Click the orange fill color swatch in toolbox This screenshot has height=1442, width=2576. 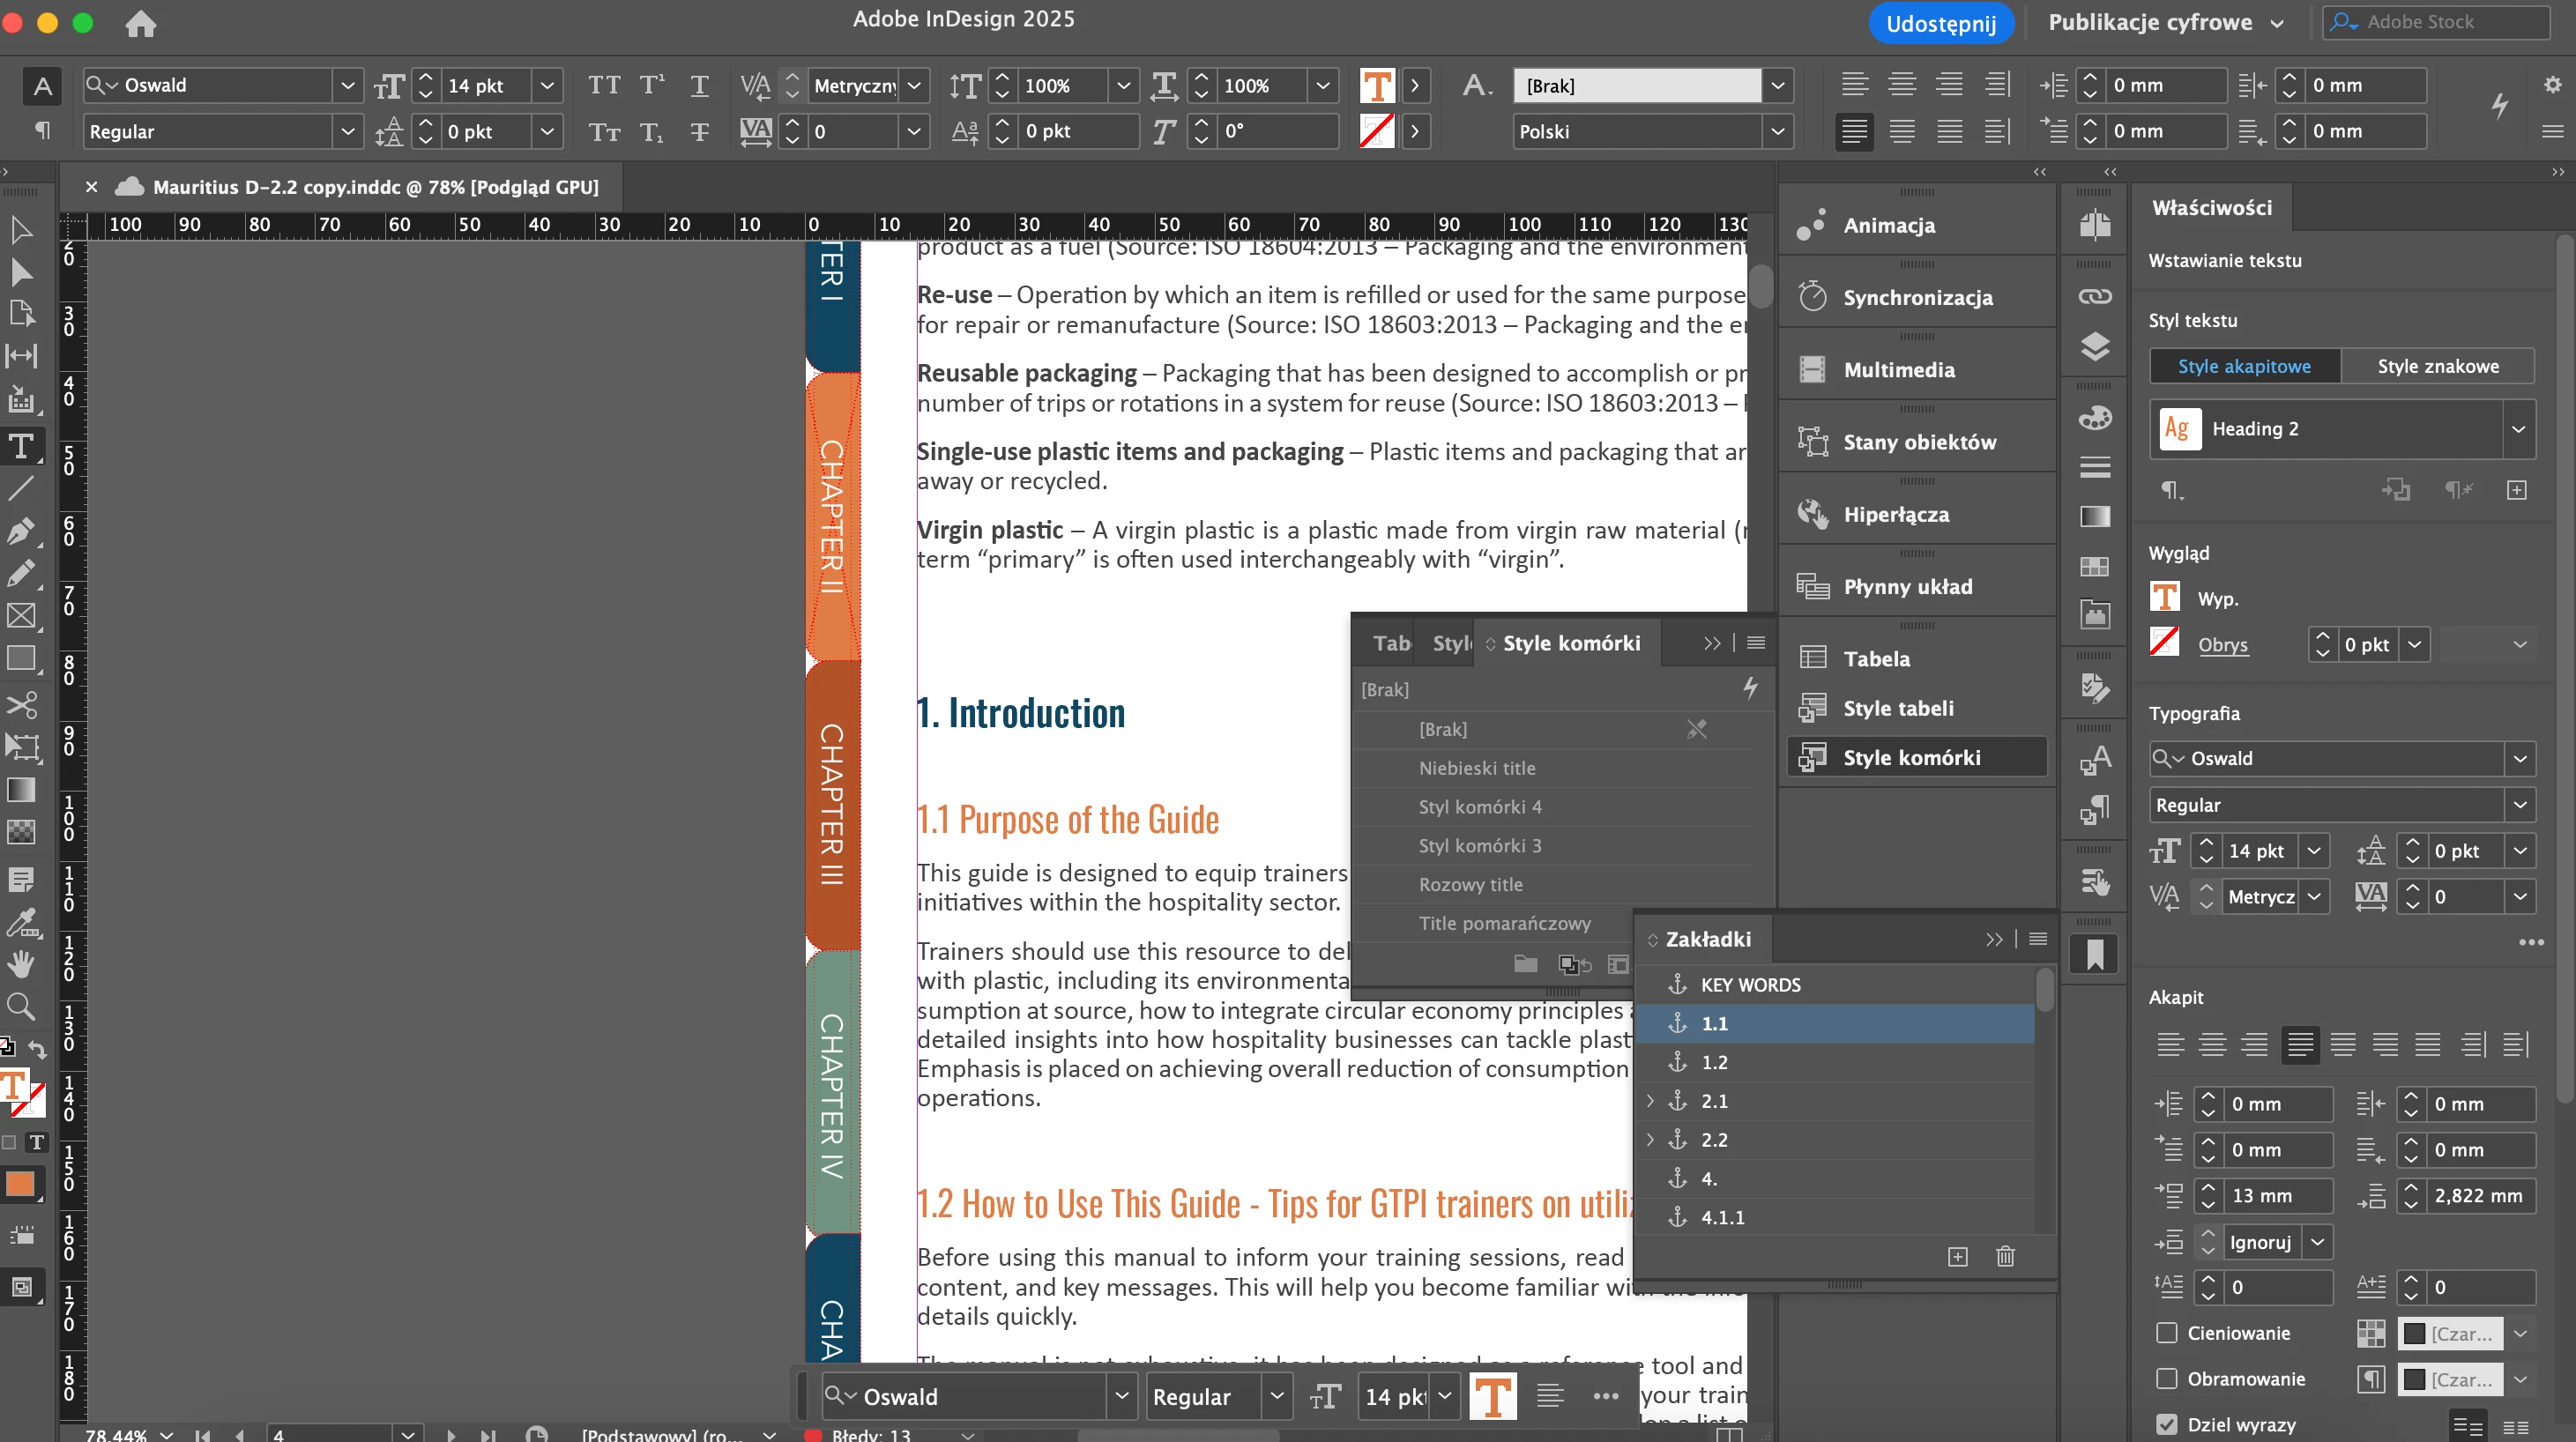click(x=20, y=1184)
